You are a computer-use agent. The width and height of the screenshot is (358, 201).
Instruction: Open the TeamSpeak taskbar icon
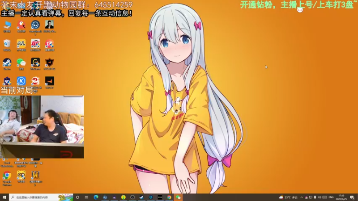(x=105, y=197)
